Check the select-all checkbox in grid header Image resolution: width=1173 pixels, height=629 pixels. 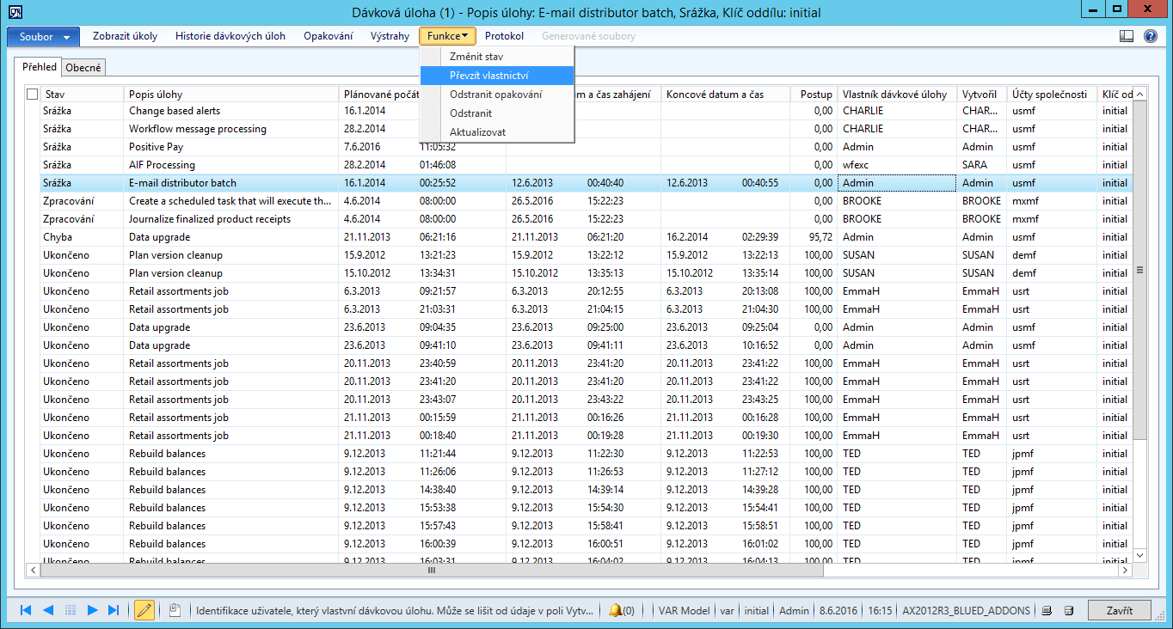pyautogui.click(x=32, y=93)
